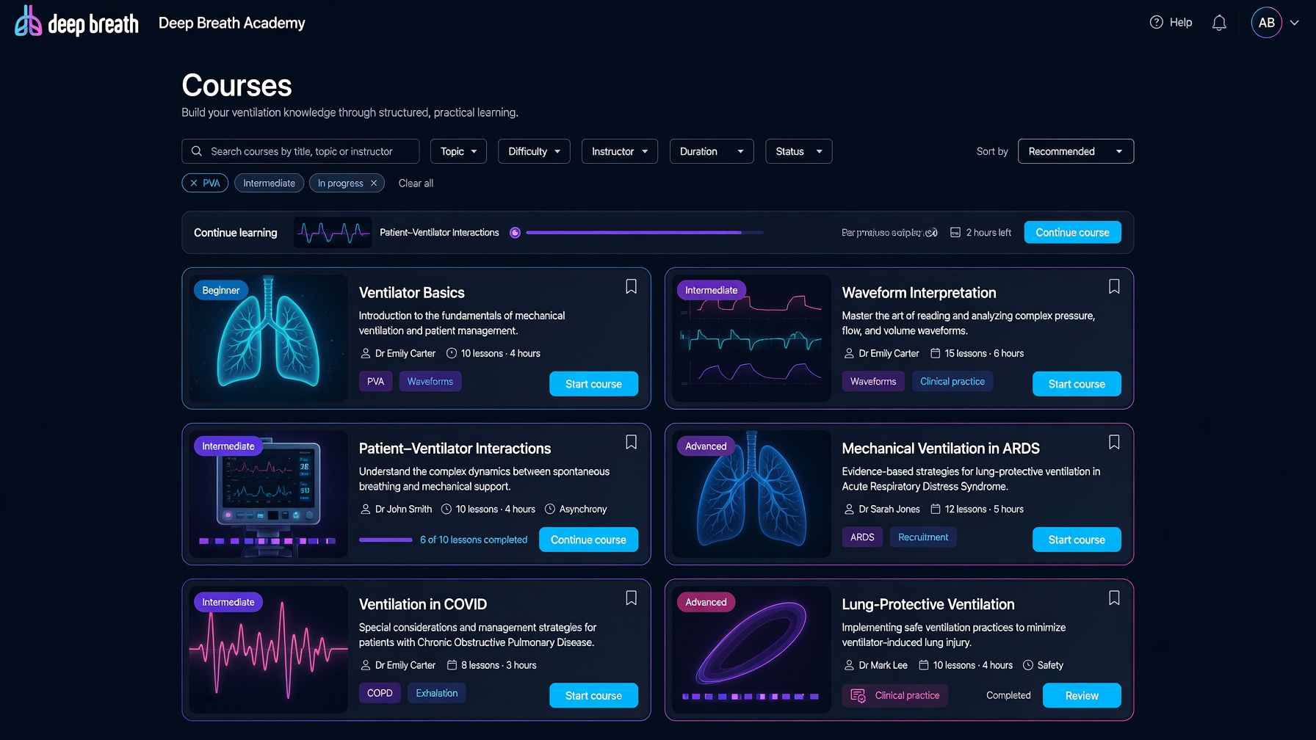Viewport: 1316px width, 740px height.
Task: Click Ventilation in COVID waveform thumbnail
Action: pyautogui.click(x=269, y=650)
